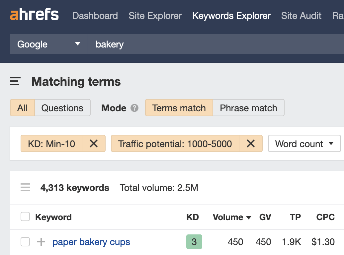Viewport: 344px width, 255px height.
Task: Click the Volume column sort arrow
Action: tap(248, 217)
